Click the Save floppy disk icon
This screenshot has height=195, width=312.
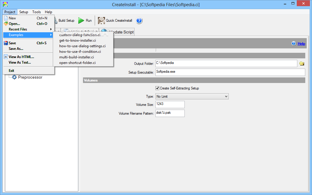coord(6,43)
